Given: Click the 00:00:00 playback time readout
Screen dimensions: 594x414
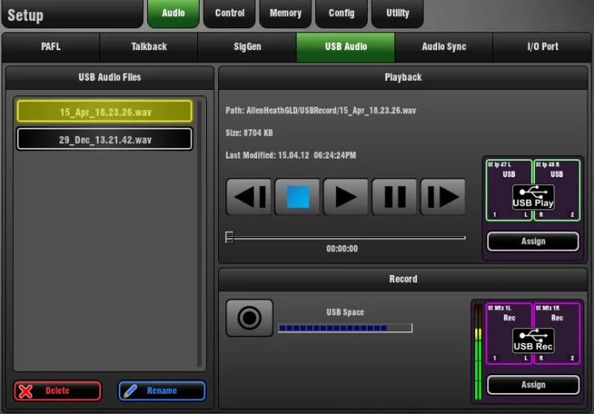Looking at the screenshot, I should tap(342, 249).
